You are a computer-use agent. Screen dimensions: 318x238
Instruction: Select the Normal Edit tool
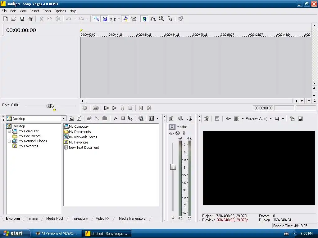pyautogui.click(x=145, y=19)
